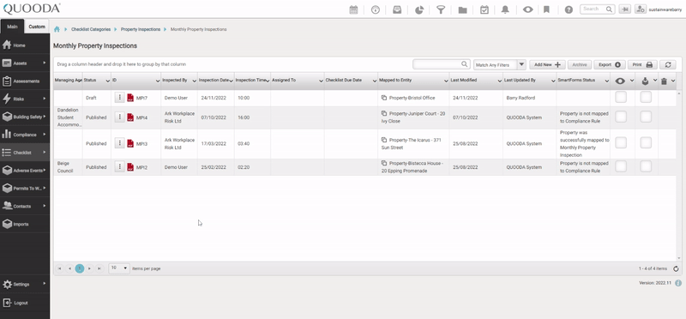Open the Assigned To column menu arrow
686x319 pixels.
[321, 81]
